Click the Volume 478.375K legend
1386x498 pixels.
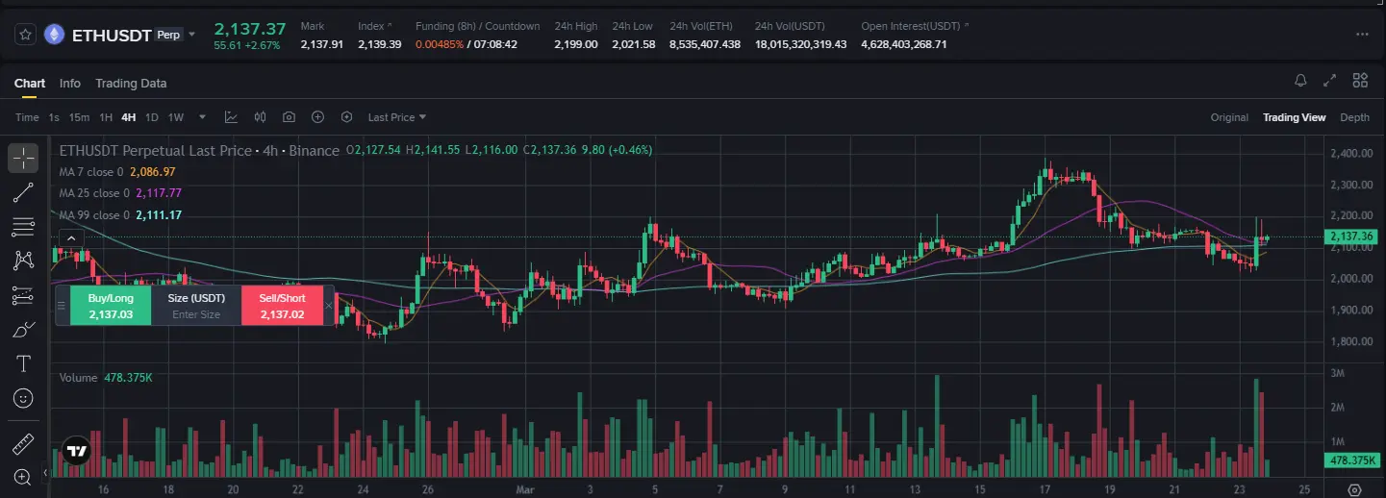click(106, 378)
